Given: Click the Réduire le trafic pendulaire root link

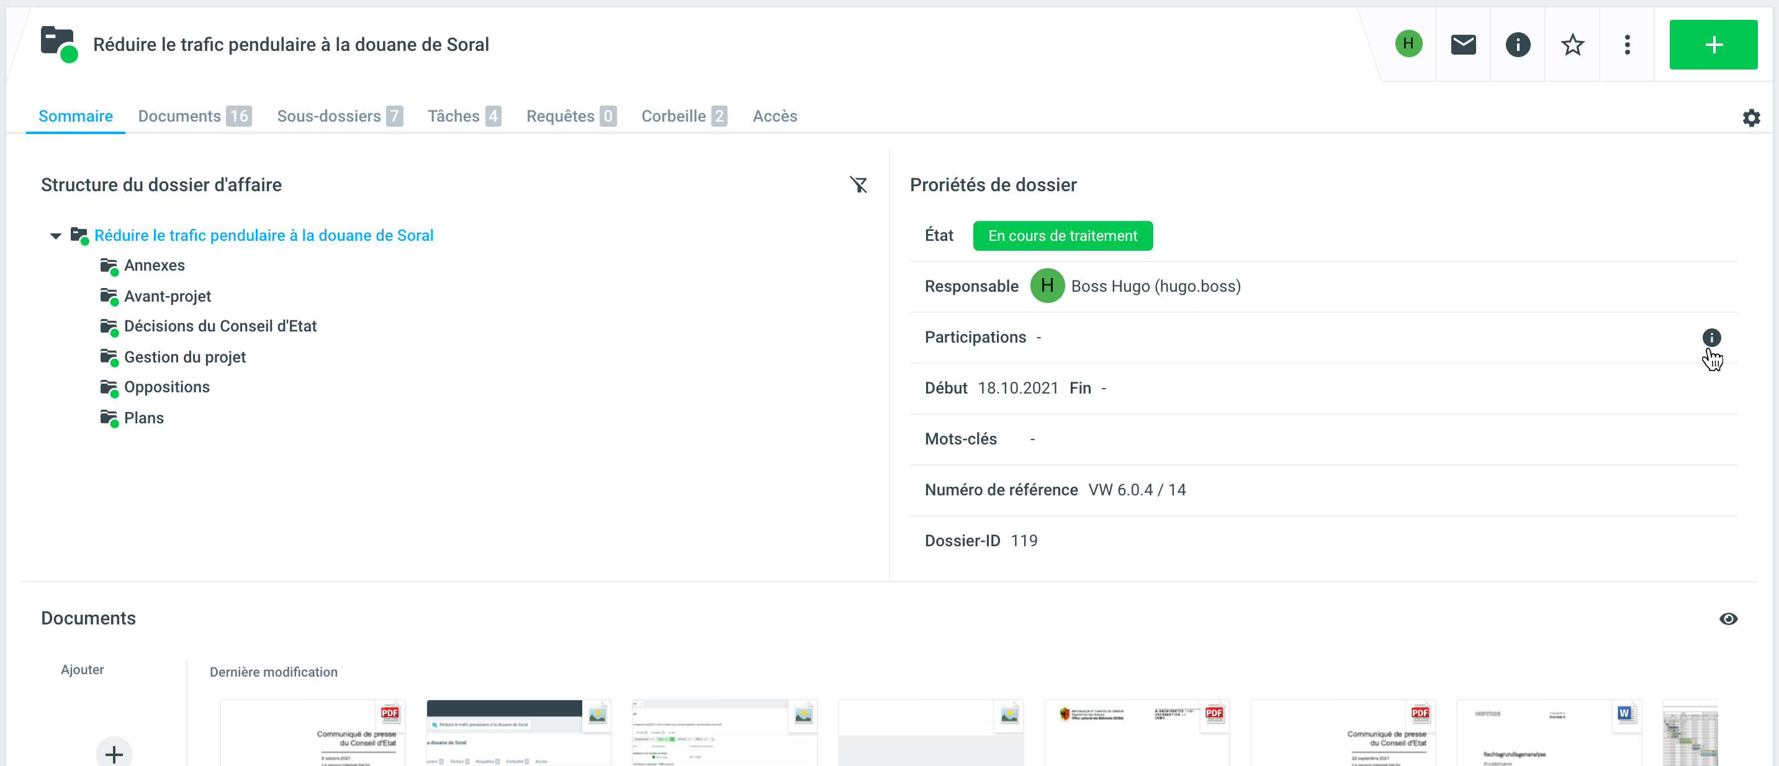Looking at the screenshot, I should [x=264, y=235].
